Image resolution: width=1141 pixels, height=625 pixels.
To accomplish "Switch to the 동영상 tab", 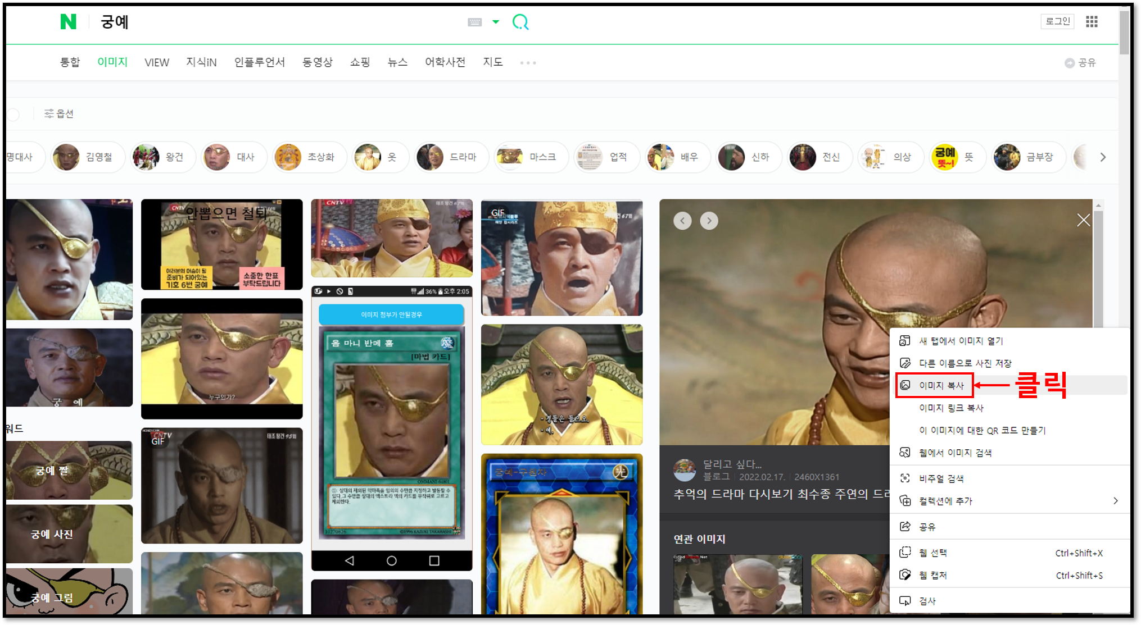I will [x=317, y=62].
